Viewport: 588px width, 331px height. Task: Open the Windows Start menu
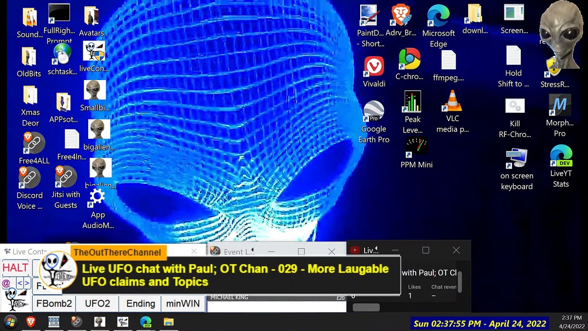click(11, 322)
